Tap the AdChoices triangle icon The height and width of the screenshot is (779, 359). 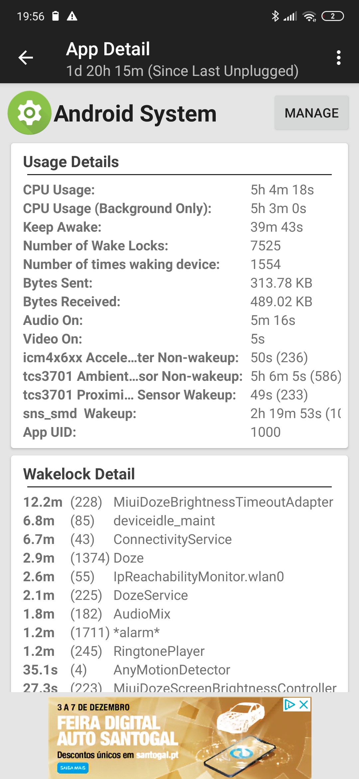(290, 704)
